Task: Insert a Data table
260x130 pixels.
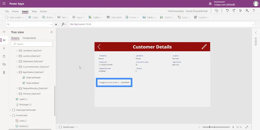Action: [114, 17]
